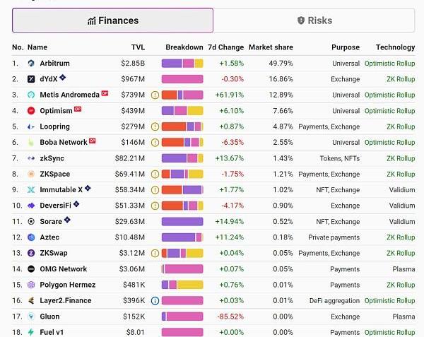This screenshot has width=424, height=337.
Task: Click the $2.85B TVL value
Action: point(133,64)
